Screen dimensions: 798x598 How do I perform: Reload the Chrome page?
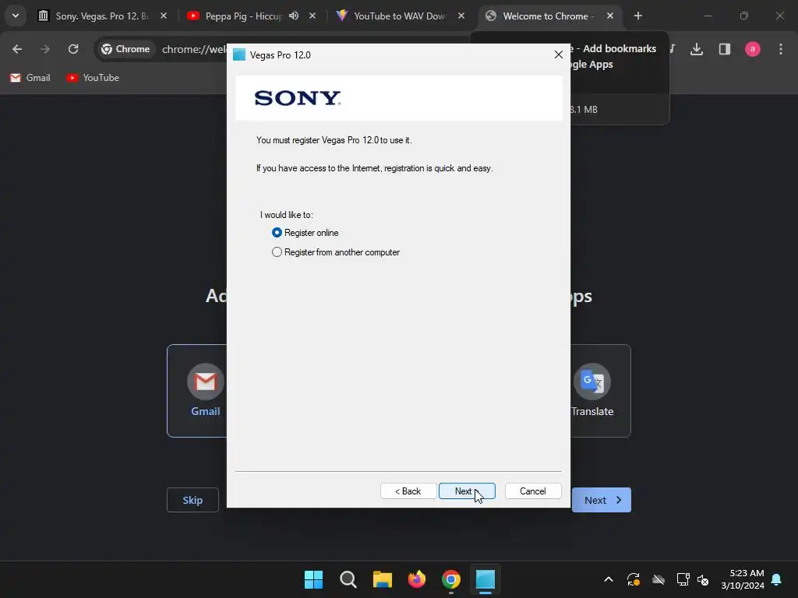pos(73,49)
